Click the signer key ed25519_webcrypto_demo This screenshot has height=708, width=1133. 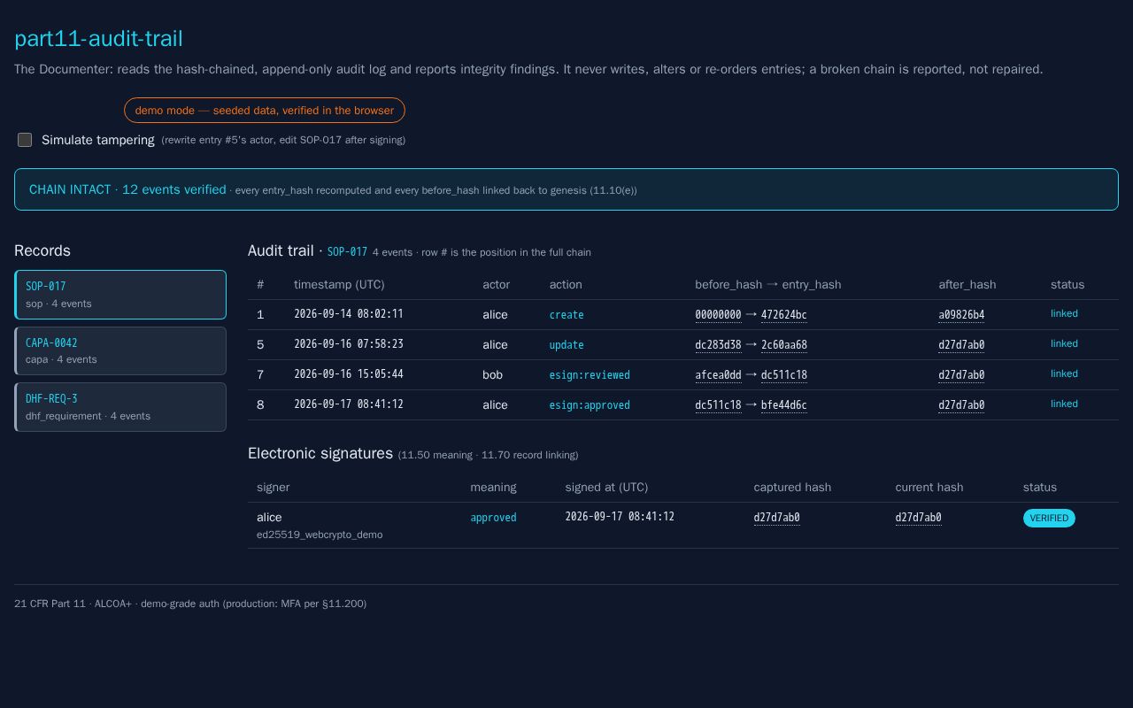click(x=320, y=535)
